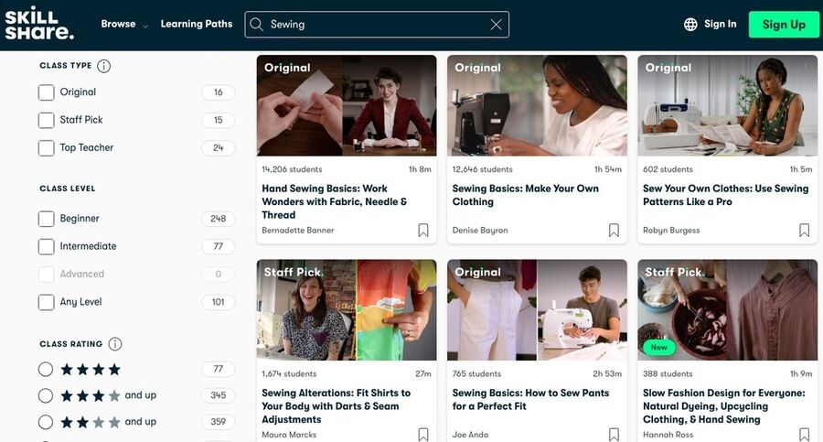Show Class Rating info icon

coord(115,344)
